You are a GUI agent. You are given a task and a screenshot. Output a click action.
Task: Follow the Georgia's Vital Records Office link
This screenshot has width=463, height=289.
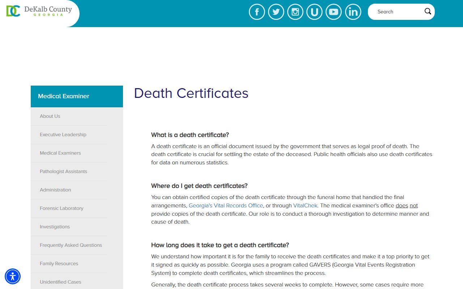(226, 206)
